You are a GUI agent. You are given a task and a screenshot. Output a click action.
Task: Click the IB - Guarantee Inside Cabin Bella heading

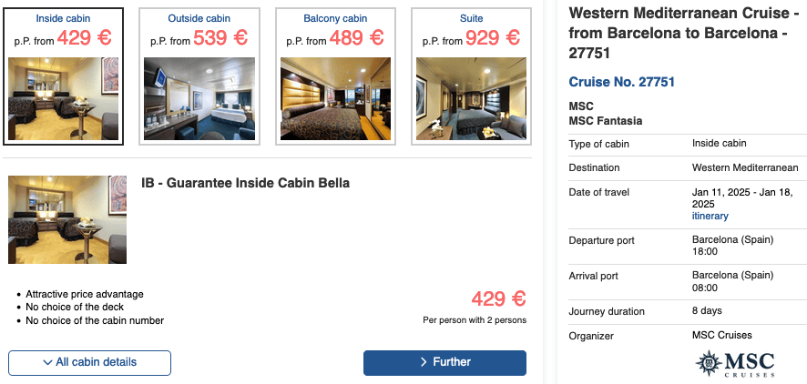click(245, 183)
